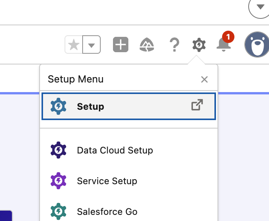Click the dark purple Data Cloud gear icon

point(58,150)
